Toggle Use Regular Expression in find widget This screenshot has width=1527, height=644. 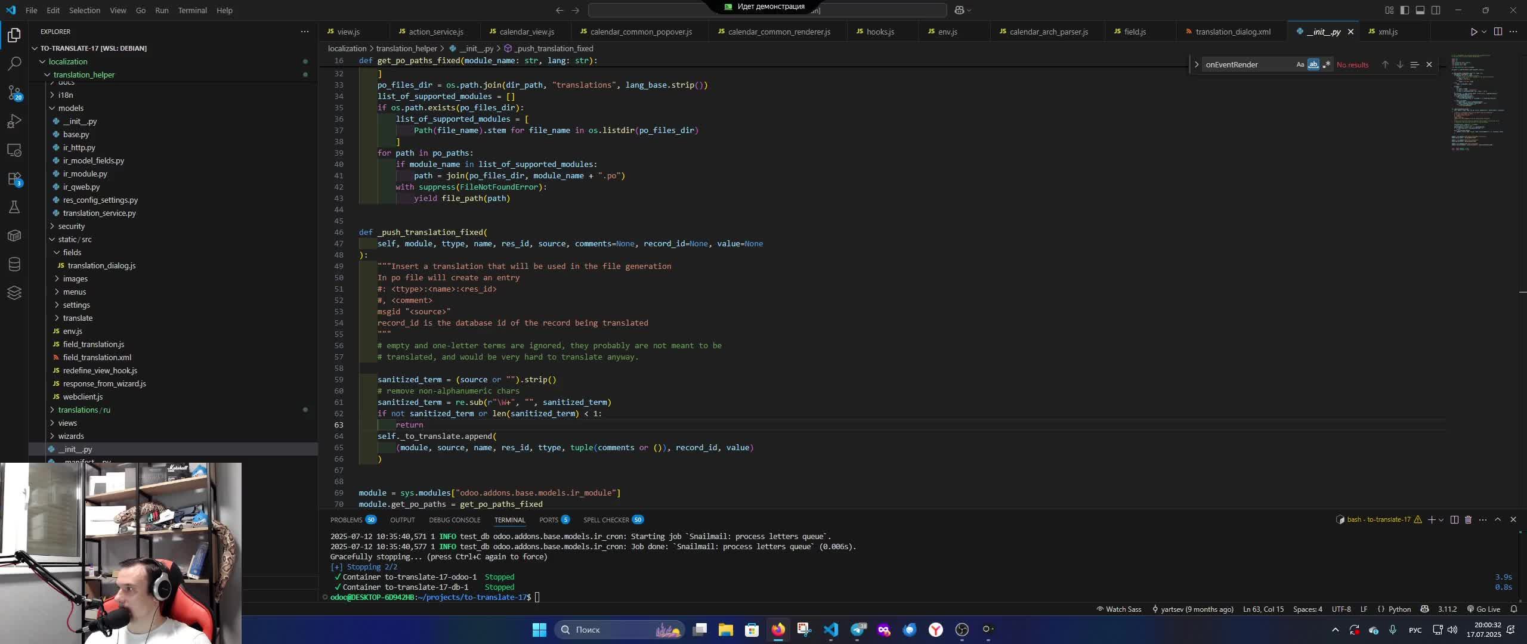(1326, 64)
